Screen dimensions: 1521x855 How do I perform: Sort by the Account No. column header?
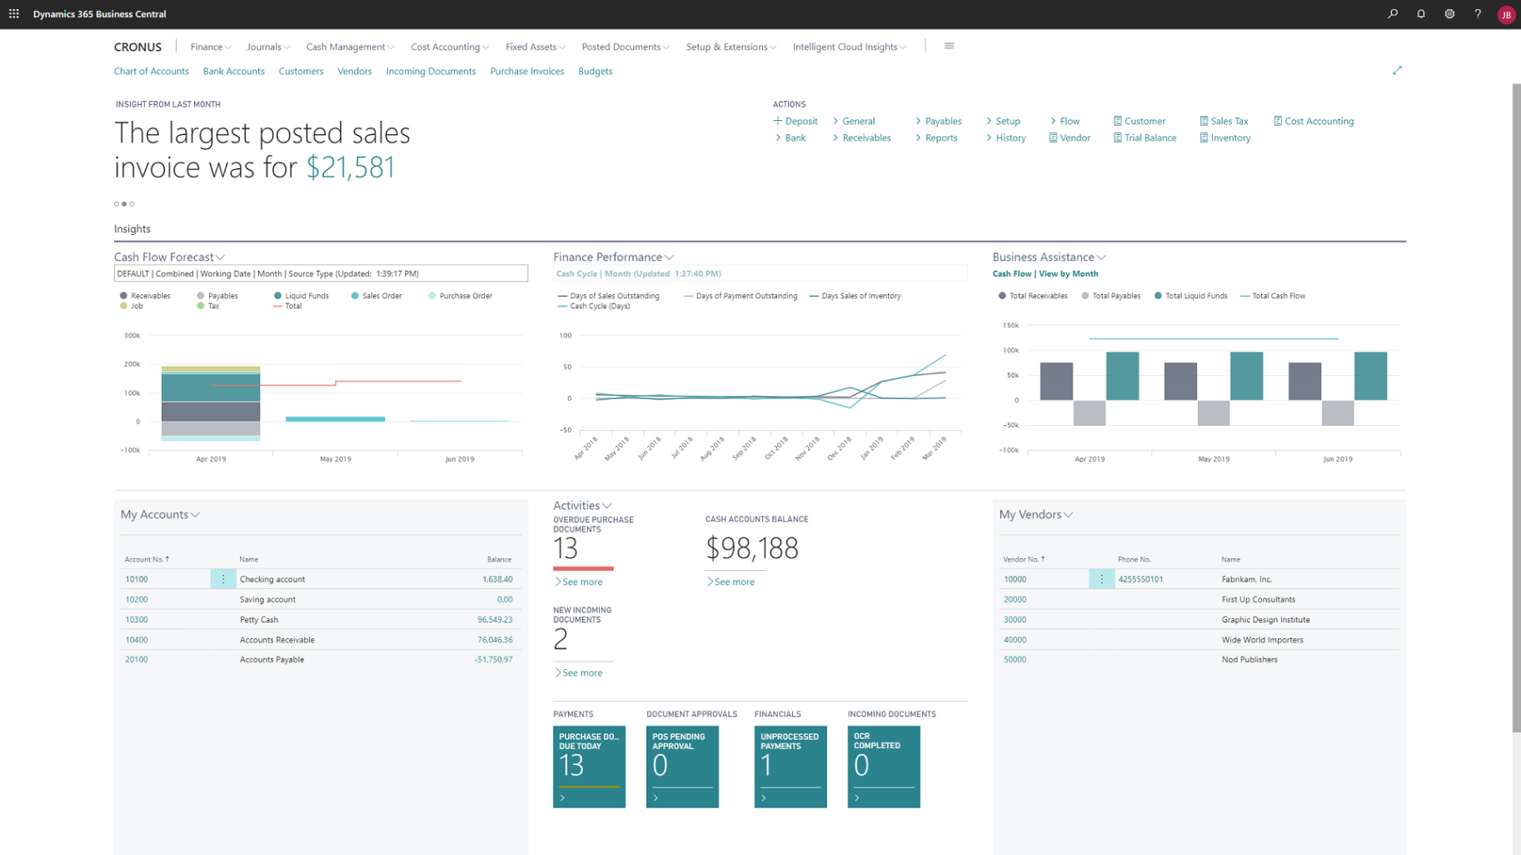(x=147, y=559)
